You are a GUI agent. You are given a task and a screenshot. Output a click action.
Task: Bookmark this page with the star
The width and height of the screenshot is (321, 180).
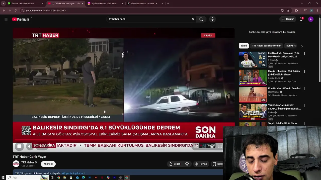click(288, 10)
